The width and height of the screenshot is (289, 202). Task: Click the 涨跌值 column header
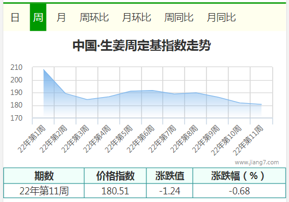click(169, 176)
